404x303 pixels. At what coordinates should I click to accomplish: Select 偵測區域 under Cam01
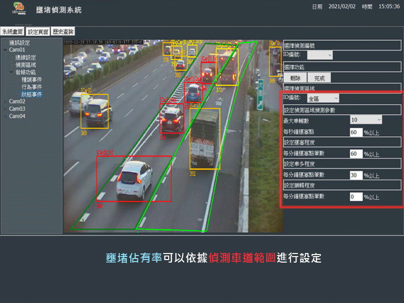click(x=25, y=65)
